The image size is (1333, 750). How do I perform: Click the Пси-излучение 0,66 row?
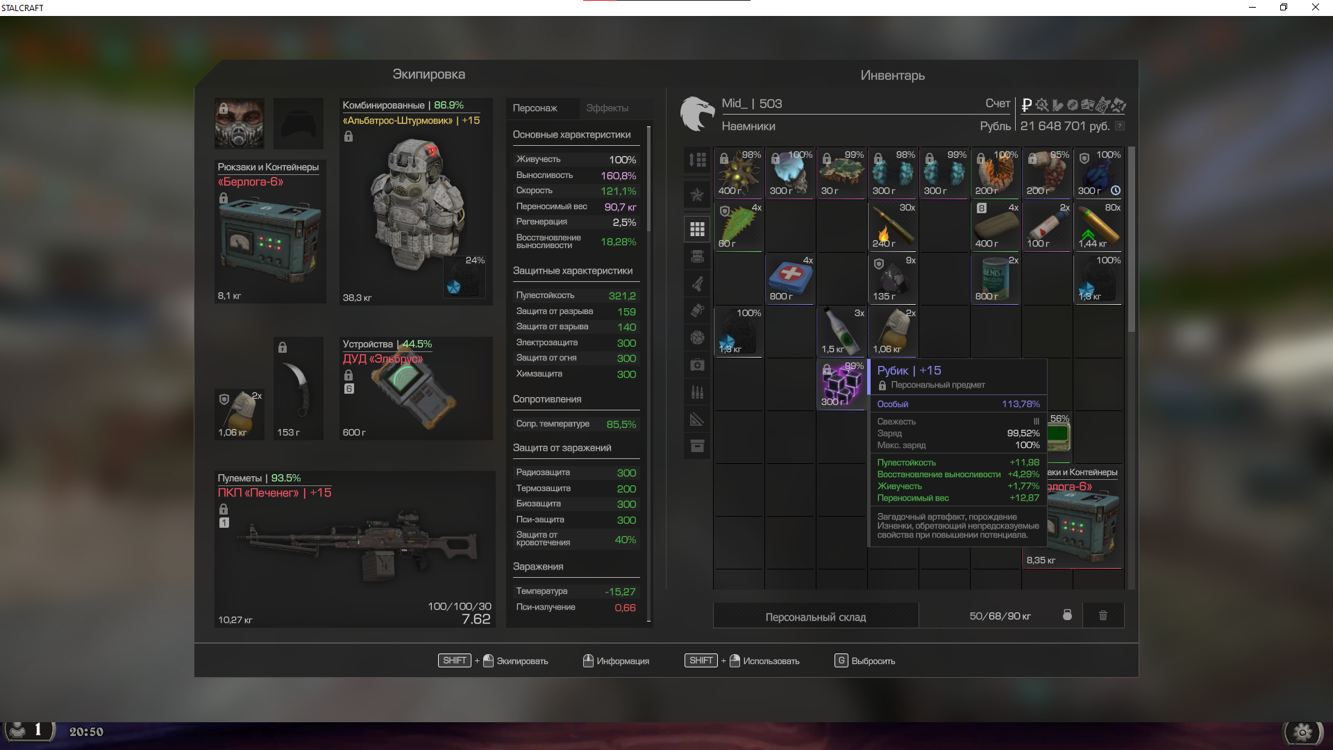click(x=576, y=608)
